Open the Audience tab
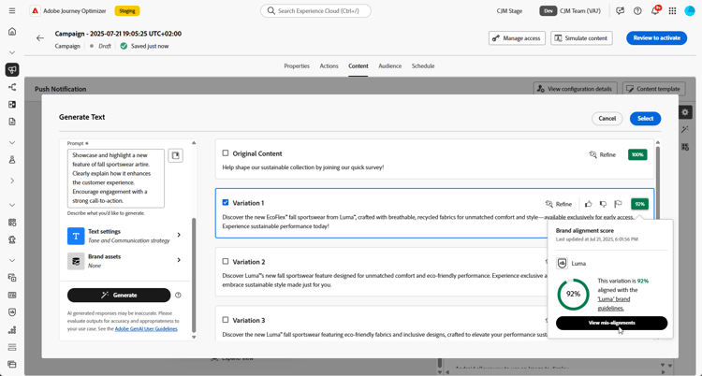Image resolution: width=702 pixels, height=376 pixels. [x=389, y=65]
